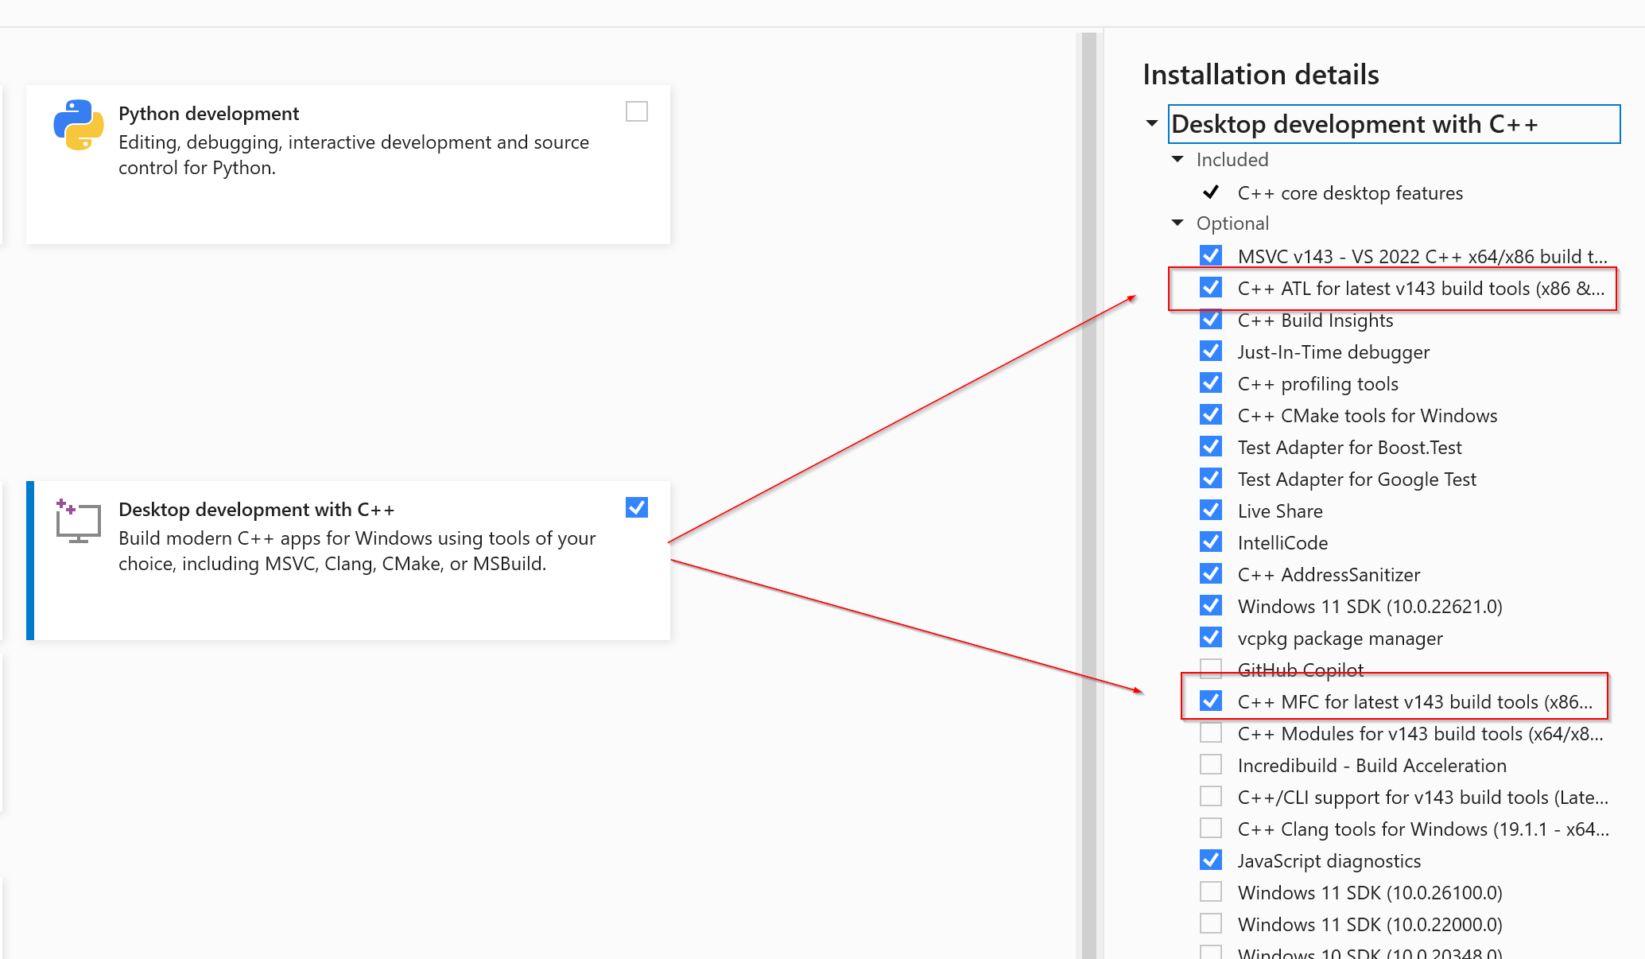Check C++/CLI support for v143 build tools
The width and height of the screenshot is (1645, 959).
(x=1211, y=796)
